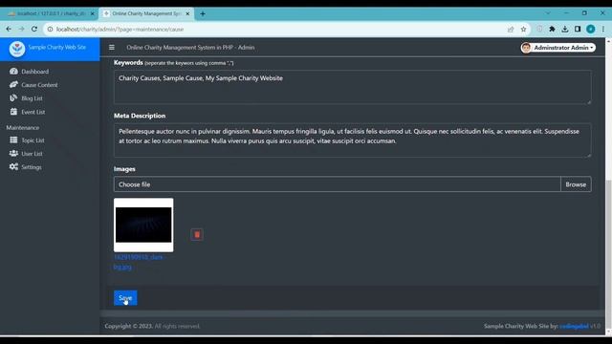
Task: Click the Blog List icon
Action: 13,97
